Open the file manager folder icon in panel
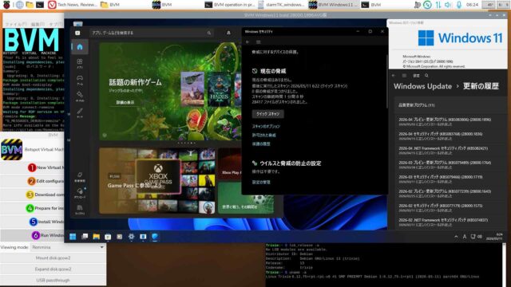The image size is (511, 287). click(30, 5)
